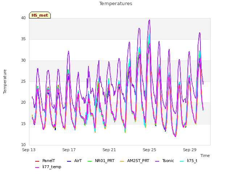Click the red PanelT legend swatch
232x174 pixels.
(37, 161)
